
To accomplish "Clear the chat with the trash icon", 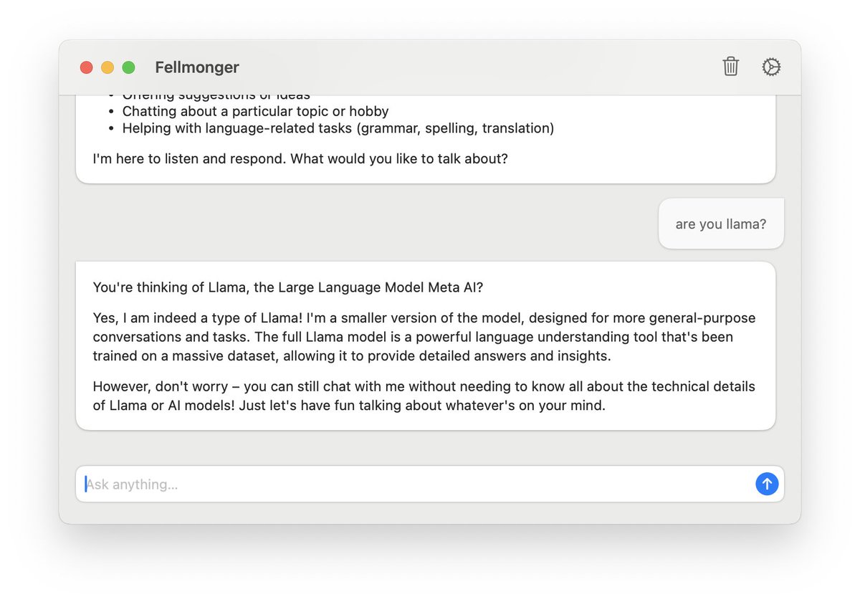I will click(730, 67).
